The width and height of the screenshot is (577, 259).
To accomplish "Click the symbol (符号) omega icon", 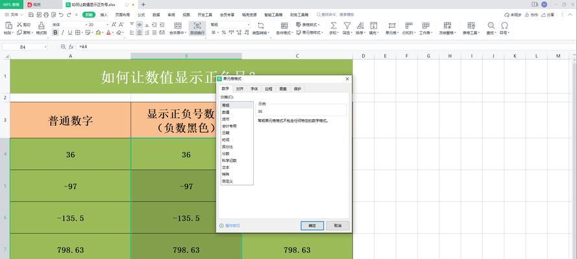I will 504,26.
